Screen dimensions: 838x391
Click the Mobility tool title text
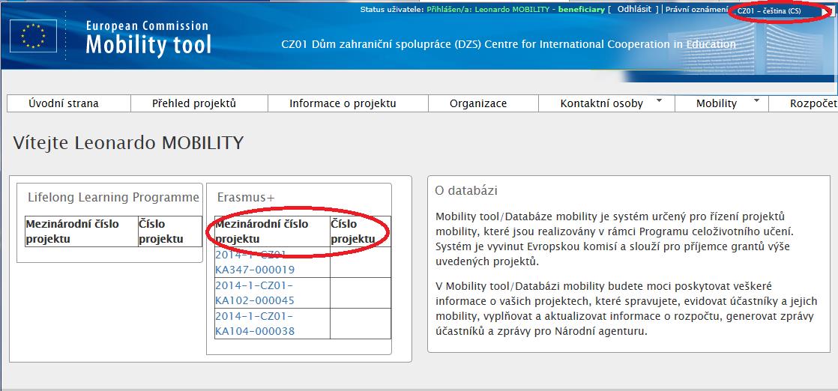click(148, 44)
